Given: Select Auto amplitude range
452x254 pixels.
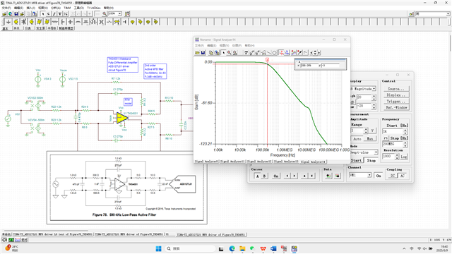Looking at the screenshot, I should [357, 139].
